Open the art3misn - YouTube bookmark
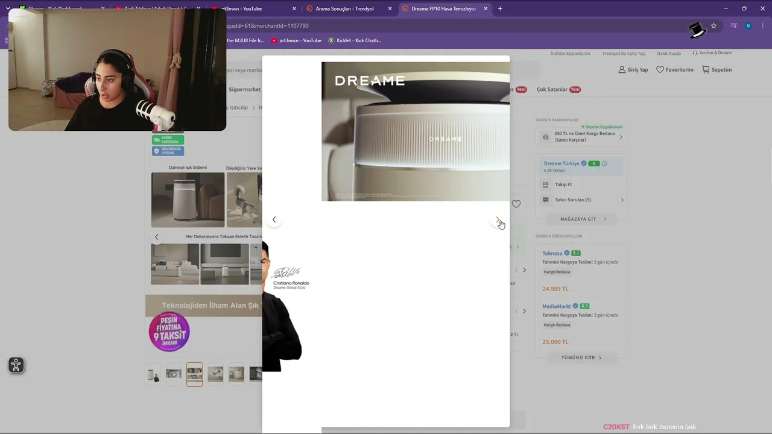The height and width of the screenshot is (434, 772). click(296, 40)
